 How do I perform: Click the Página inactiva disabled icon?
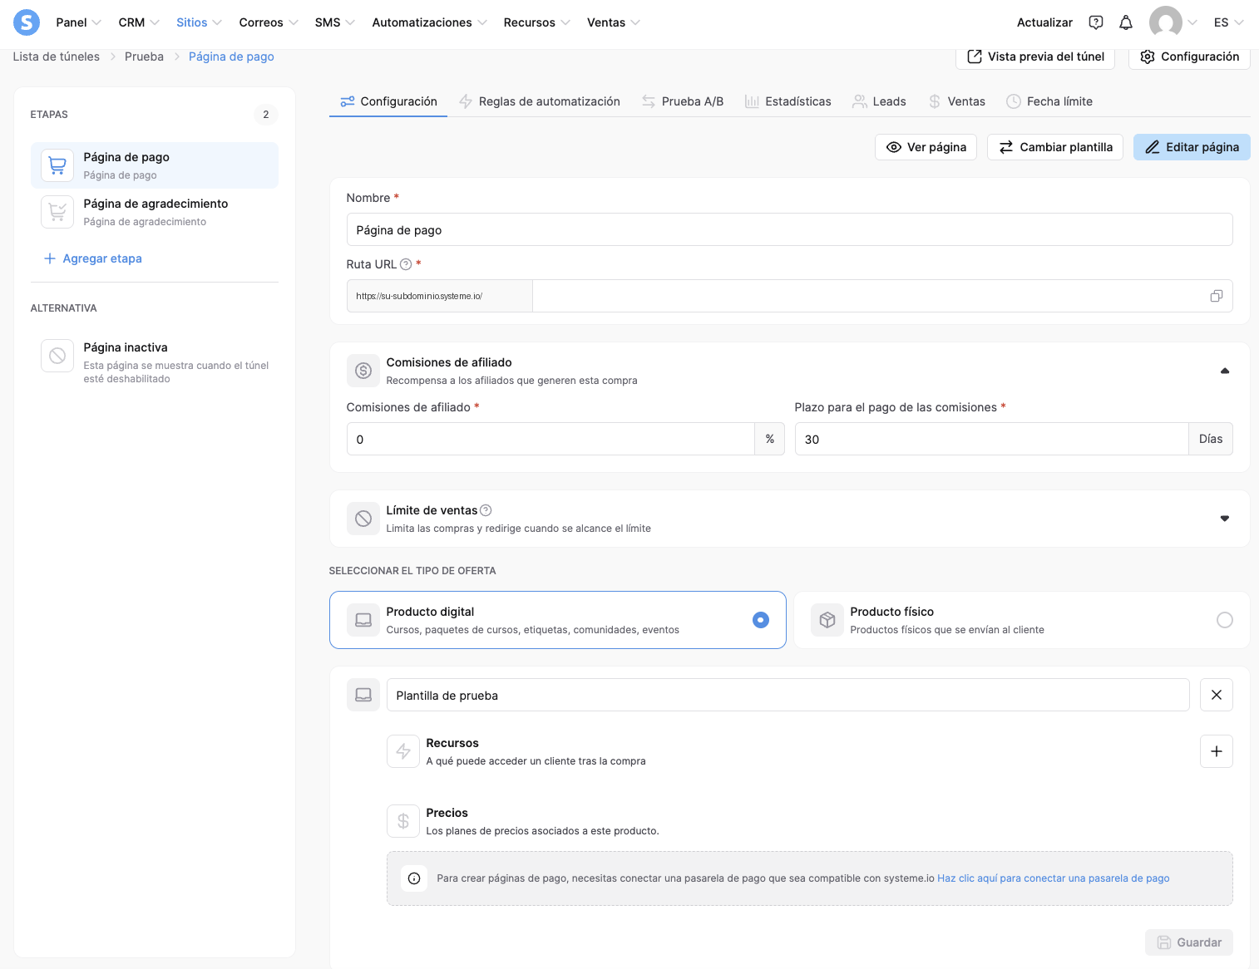57,356
